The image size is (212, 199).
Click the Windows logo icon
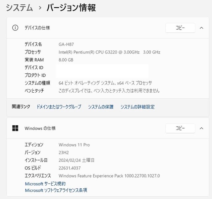(x=15, y=128)
